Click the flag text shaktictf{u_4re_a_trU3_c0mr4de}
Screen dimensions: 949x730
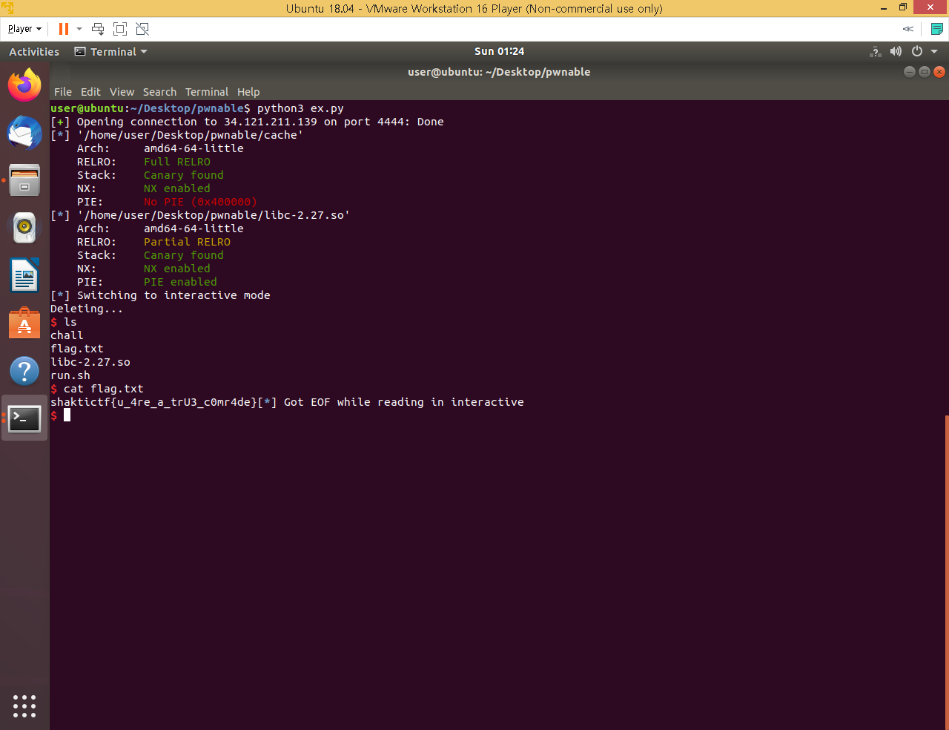(x=153, y=402)
